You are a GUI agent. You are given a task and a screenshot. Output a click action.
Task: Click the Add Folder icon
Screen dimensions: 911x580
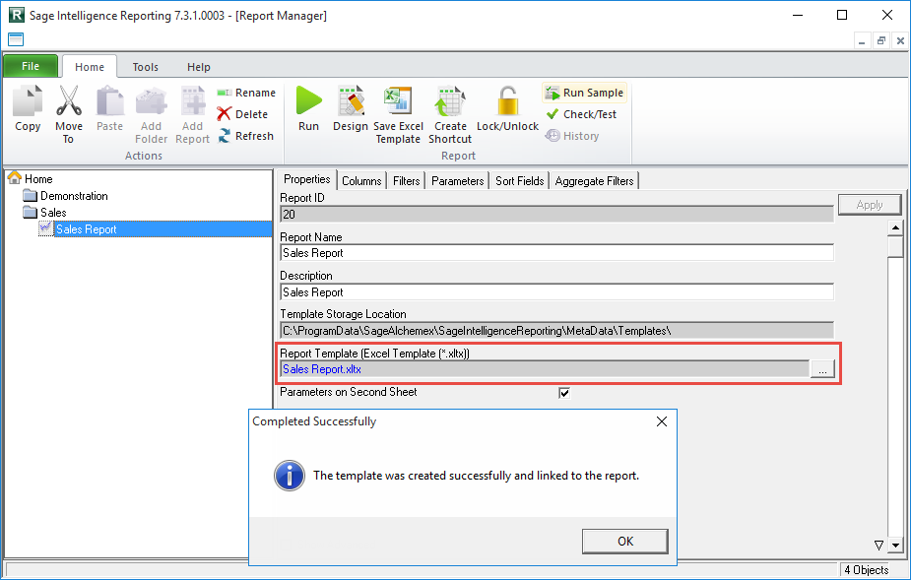pyautogui.click(x=151, y=100)
